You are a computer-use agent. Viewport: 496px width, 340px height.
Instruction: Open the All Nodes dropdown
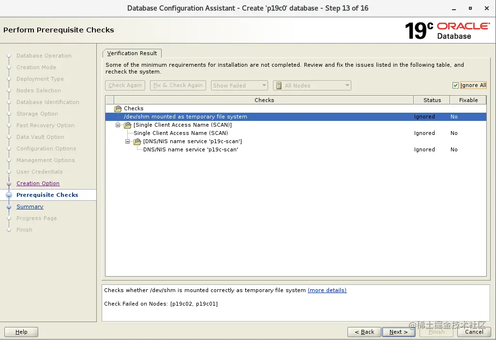pyautogui.click(x=312, y=86)
